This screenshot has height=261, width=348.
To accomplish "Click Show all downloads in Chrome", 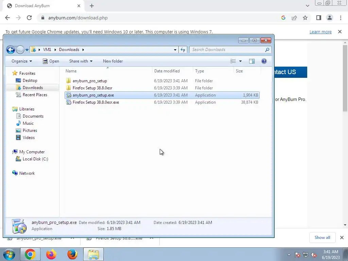I will point(322,238).
